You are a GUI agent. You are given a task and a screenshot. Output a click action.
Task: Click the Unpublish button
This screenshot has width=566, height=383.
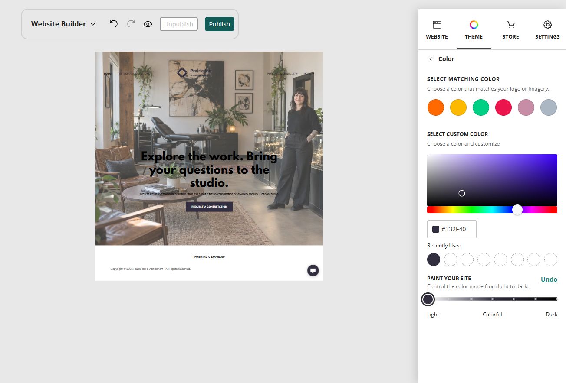click(179, 24)
